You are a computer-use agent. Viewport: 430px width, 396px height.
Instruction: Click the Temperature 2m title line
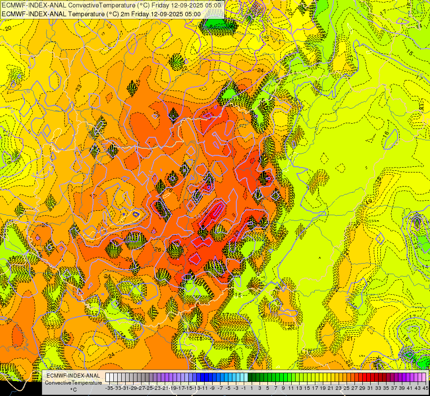[101, 14]
